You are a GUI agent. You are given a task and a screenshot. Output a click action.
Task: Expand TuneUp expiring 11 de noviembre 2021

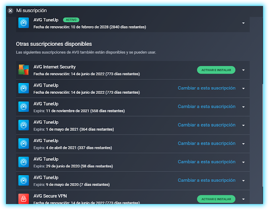pyautogui.click(x=243, y=107)
